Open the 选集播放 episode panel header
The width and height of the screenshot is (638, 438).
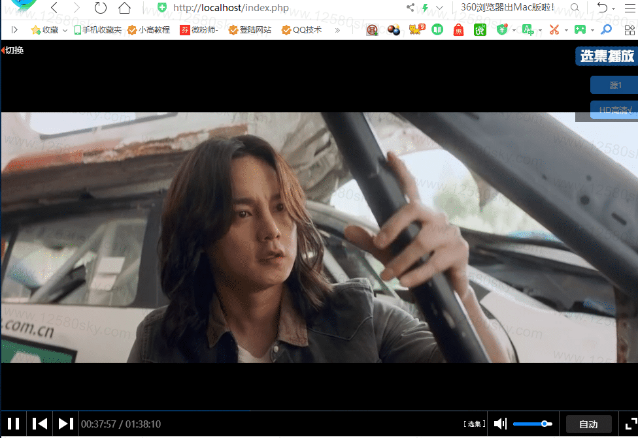pyautogui.click(x=607, y=56)
